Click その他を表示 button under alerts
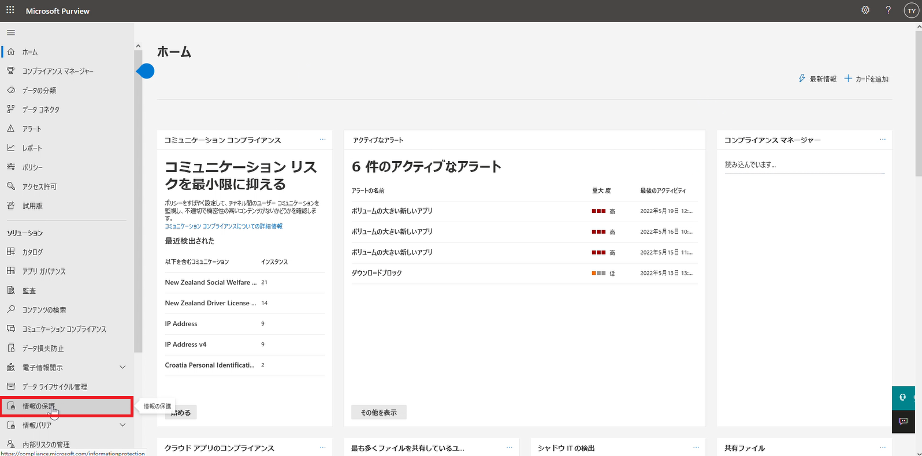This screenshot has width=922, height=456. pyautogui.click(x=379, y=412)
